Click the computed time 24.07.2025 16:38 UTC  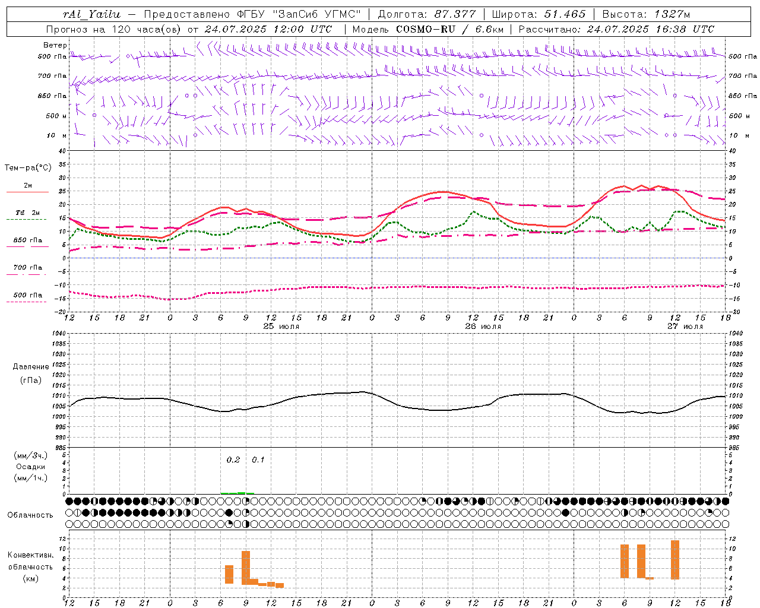click(650, 29)
